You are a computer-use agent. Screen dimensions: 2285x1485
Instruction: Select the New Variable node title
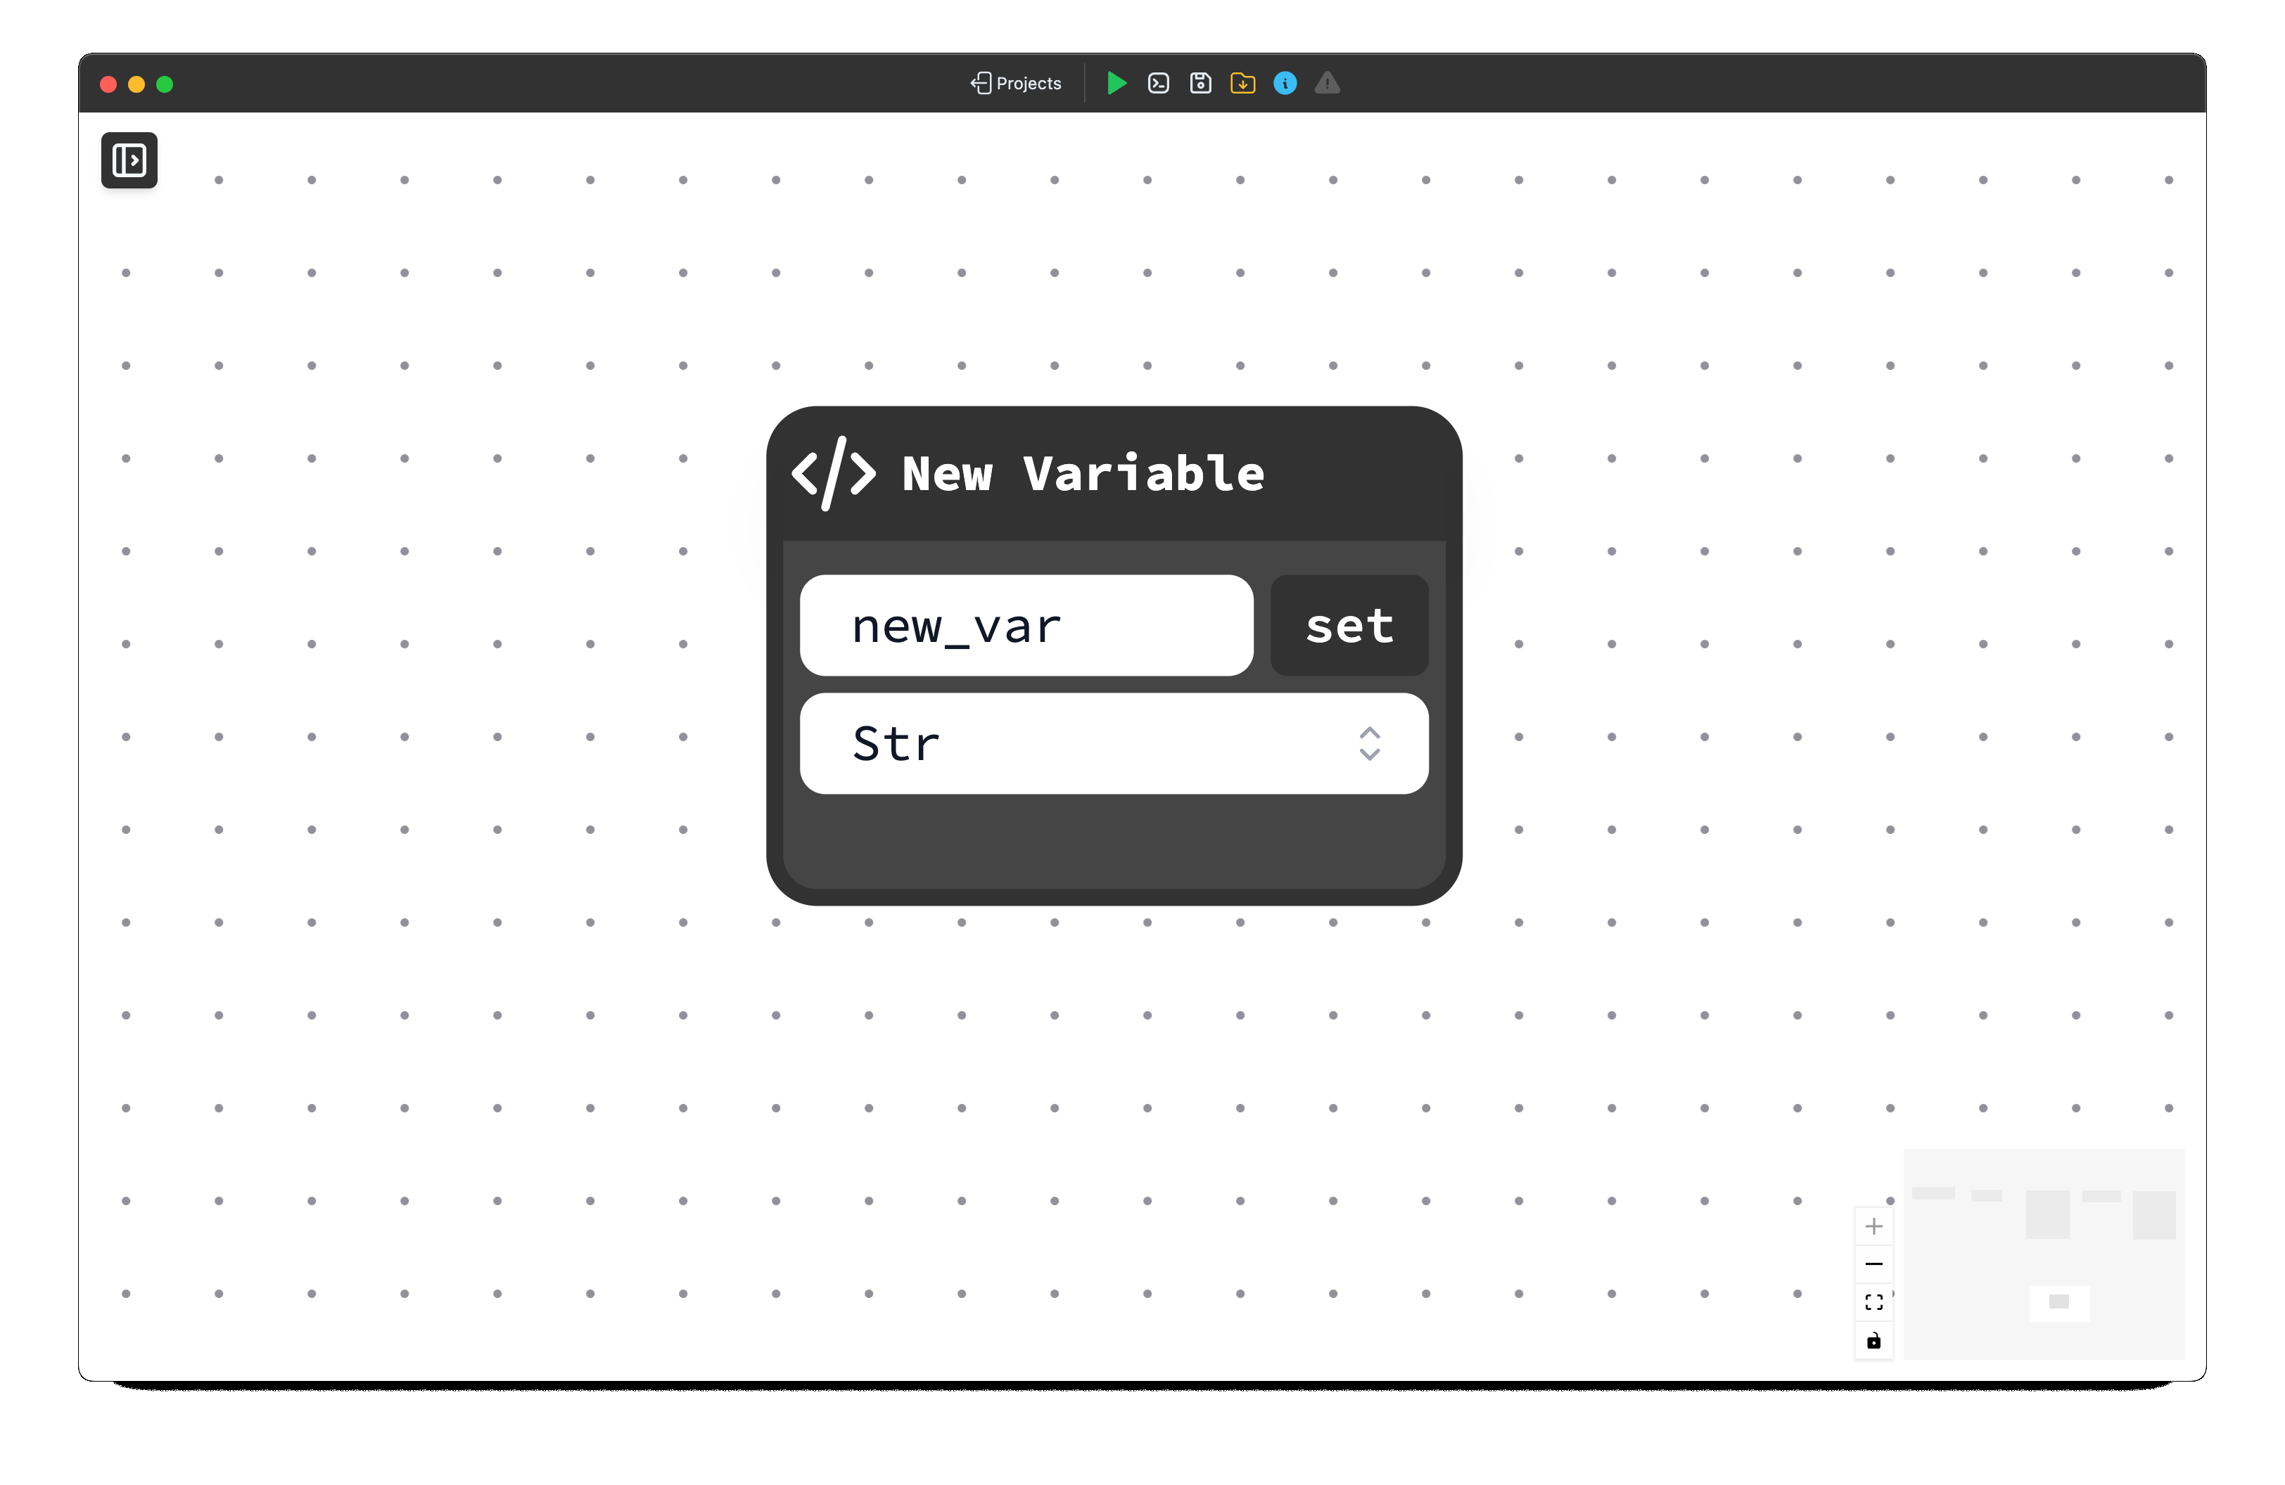[1083, 473]
